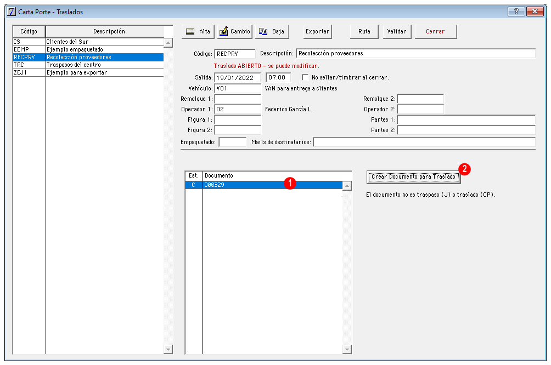The image size is (551, 365).
Task: Click the Código field containing RECPRV
Action: (235, 54)
